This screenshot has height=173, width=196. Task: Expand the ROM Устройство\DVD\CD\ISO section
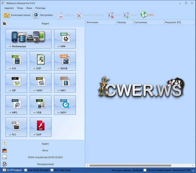coord(45,157)
